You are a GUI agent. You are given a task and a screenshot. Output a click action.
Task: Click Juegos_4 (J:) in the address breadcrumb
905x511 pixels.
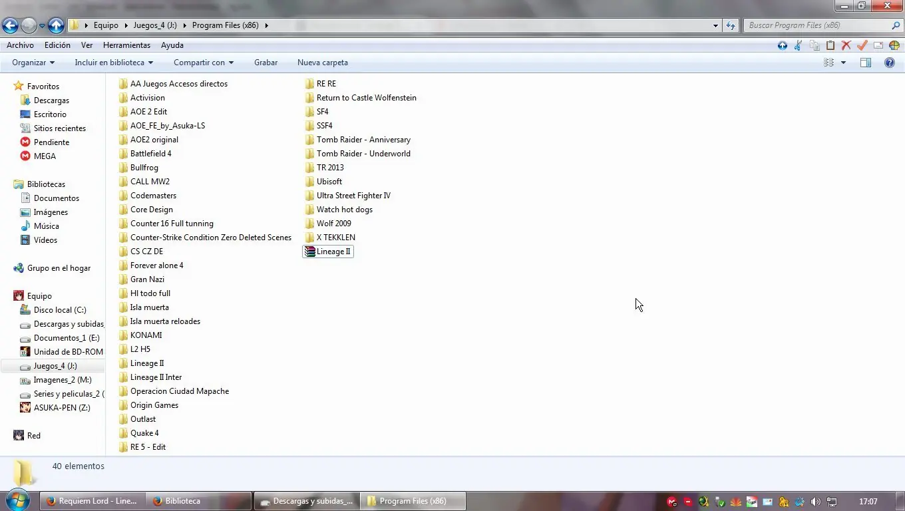(x=154, y=25)
